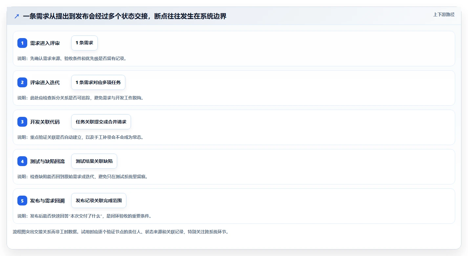This screenshot has height=256, width=468.
Task: Select the 1 条需求 chip
Action: click(84, 43)
